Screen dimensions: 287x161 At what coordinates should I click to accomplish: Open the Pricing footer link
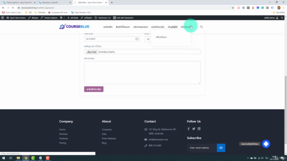pyautogui.click(x=63, y=143)
